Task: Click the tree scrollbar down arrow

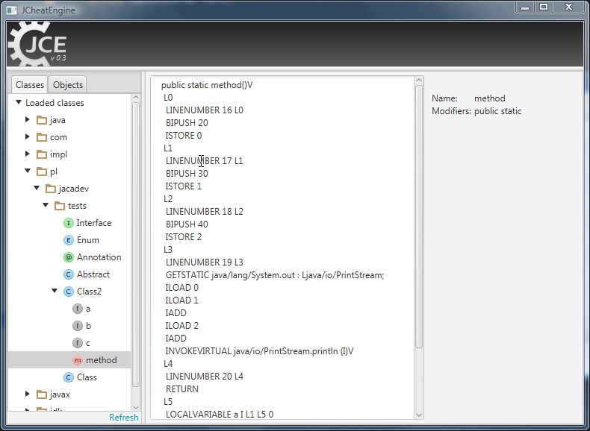Action: pos(136,408)
